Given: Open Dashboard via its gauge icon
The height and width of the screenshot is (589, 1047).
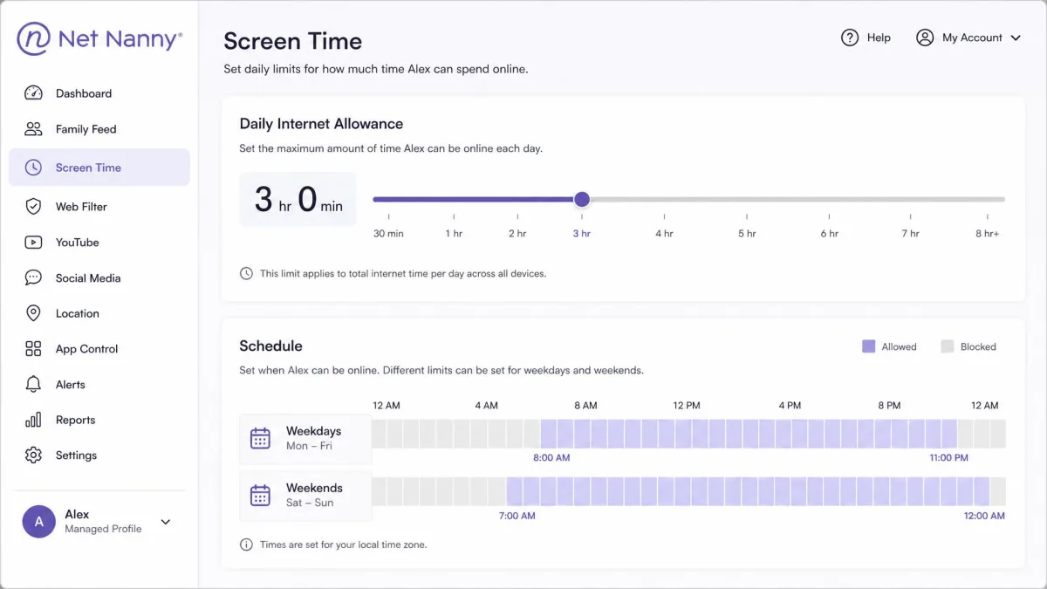Looking at the screenshot, I should coord(33,93).
